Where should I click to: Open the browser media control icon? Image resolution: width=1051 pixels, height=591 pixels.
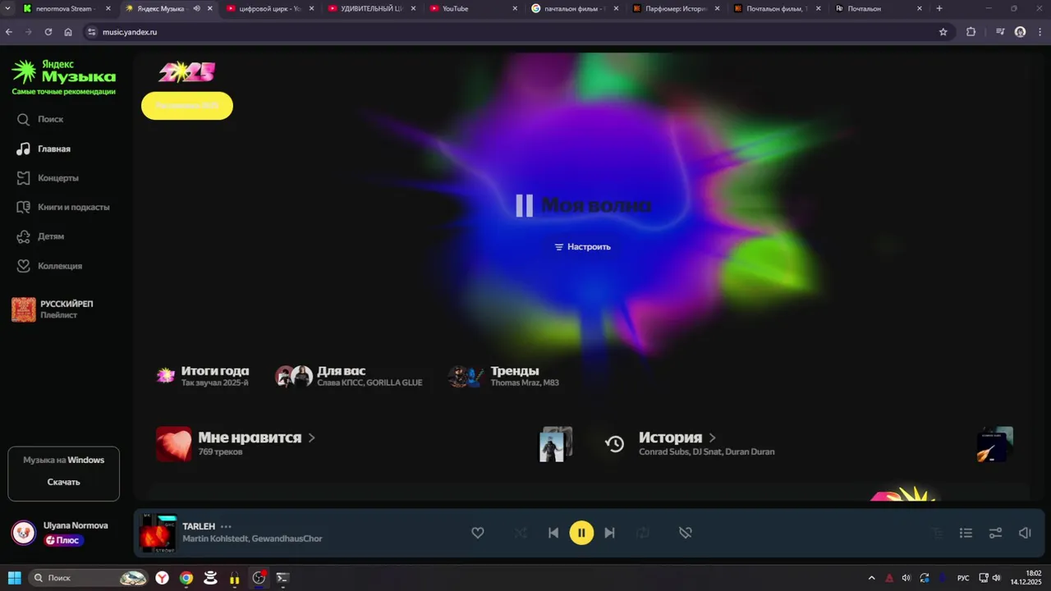tap(999, 32)
